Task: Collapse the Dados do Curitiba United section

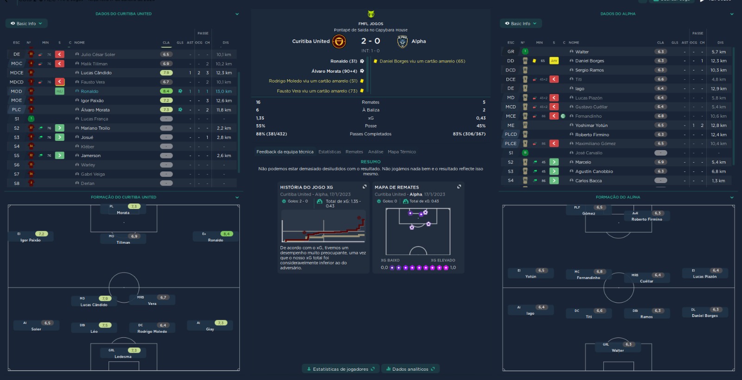Action: pyautogui.click(x=237, y=14)
